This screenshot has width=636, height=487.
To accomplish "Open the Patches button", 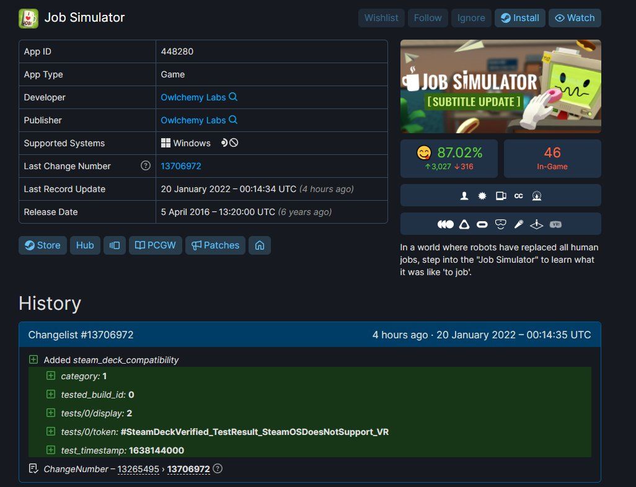I will (x=215, y=245).
